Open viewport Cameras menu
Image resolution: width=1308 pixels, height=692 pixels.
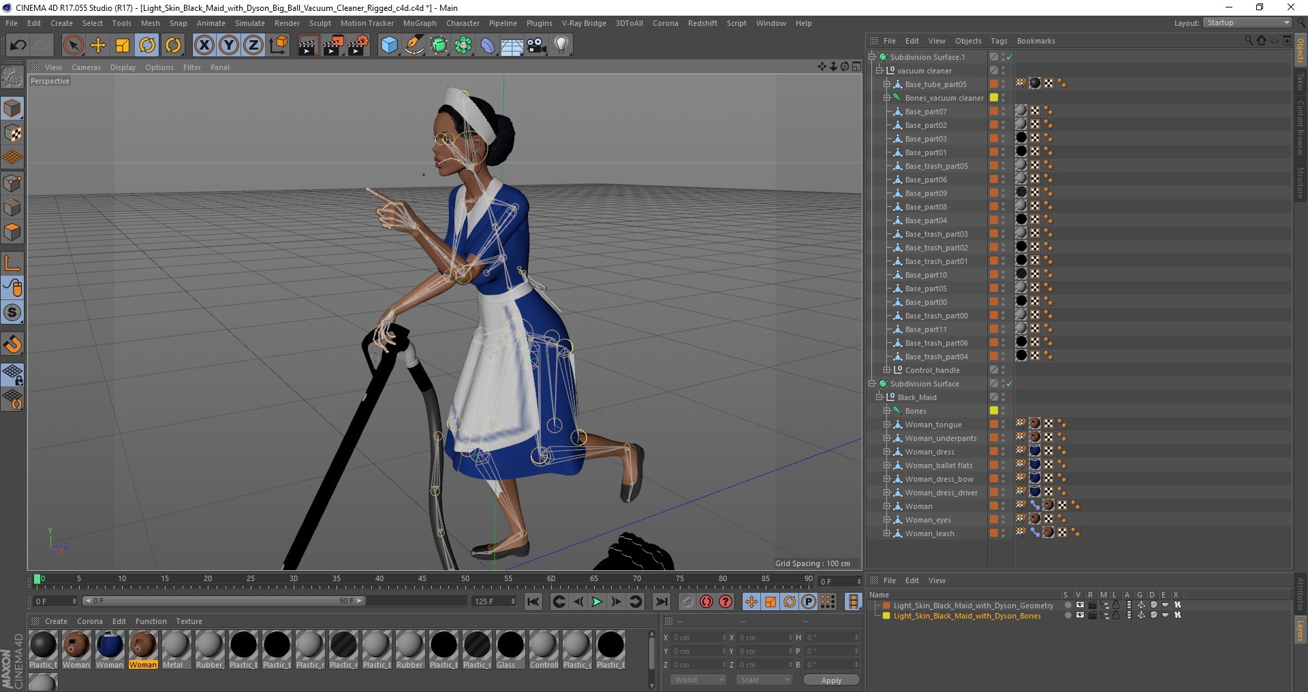(86, 67)
